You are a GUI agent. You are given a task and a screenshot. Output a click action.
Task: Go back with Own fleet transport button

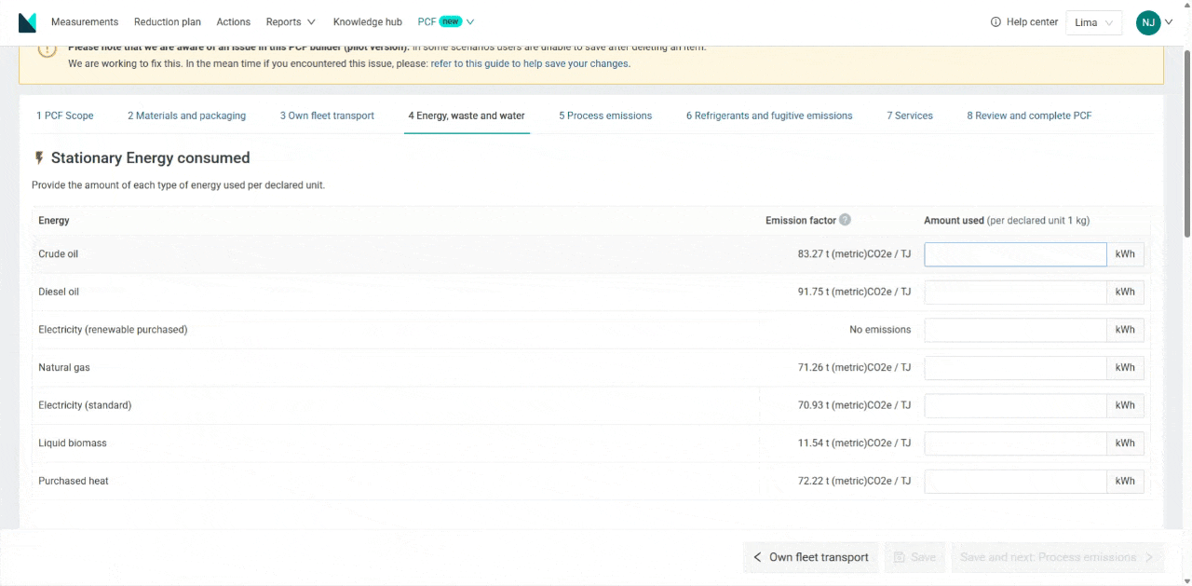[x=811, y=557]
